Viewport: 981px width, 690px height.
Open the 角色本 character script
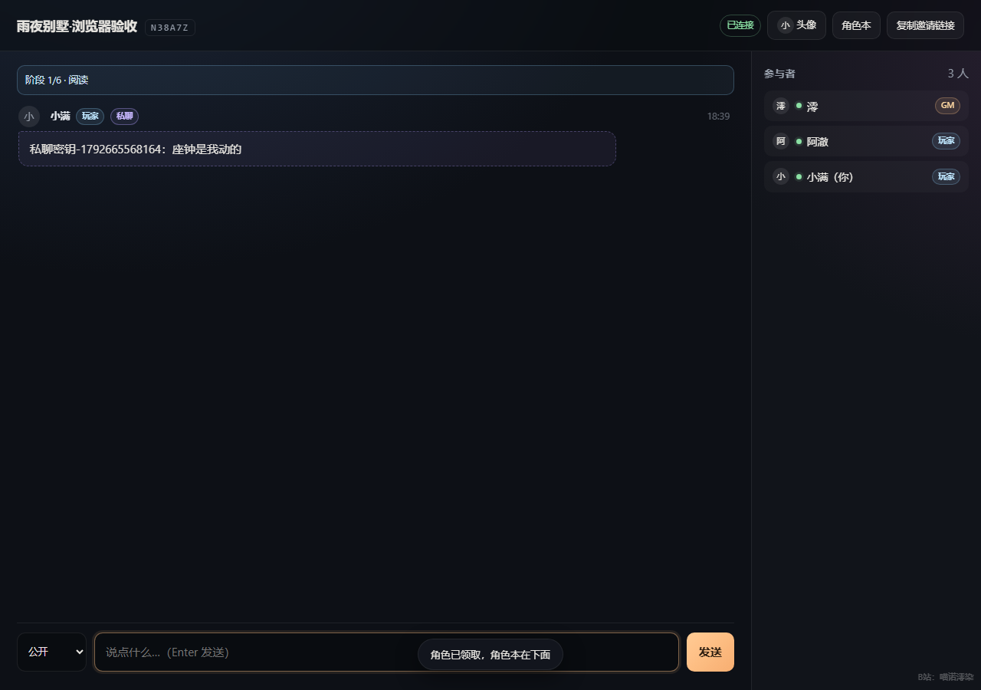pyautogui.click(x=856, y=25)
